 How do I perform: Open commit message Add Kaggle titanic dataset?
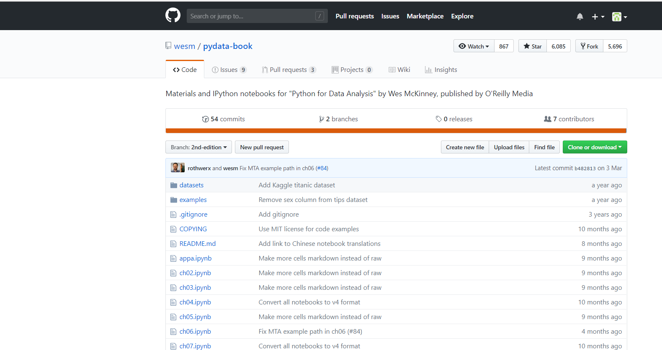click(x=297, y=185)
